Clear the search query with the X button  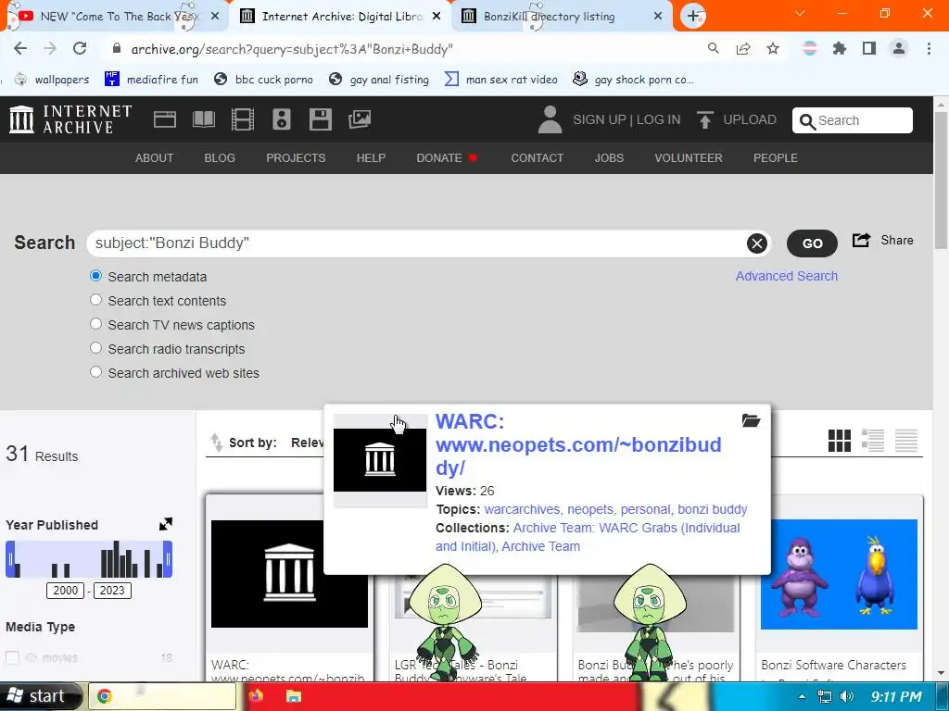click(x=756, y=243)
